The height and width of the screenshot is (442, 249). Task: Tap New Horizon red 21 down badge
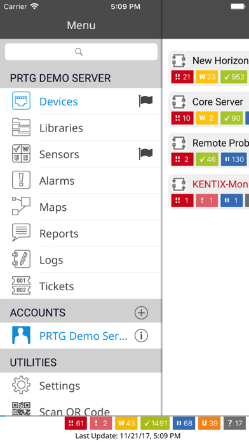click(x=182, y=77)
